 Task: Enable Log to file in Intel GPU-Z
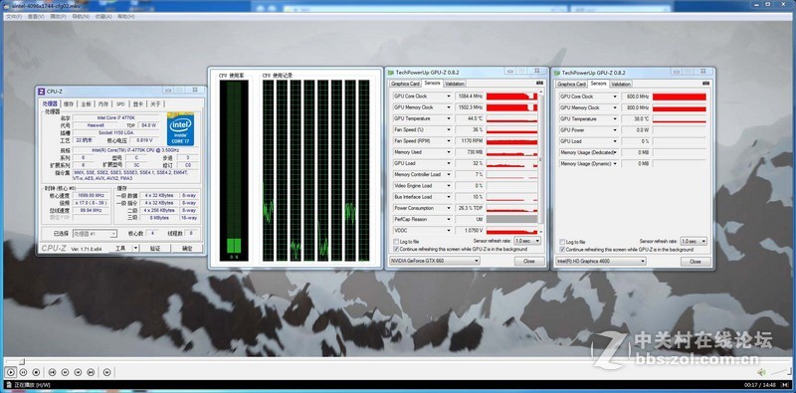(562, 242)
